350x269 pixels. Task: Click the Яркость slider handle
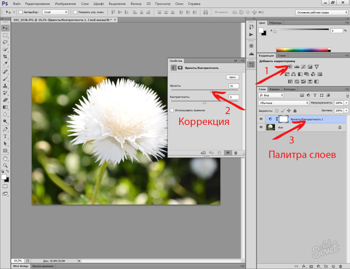211,92
